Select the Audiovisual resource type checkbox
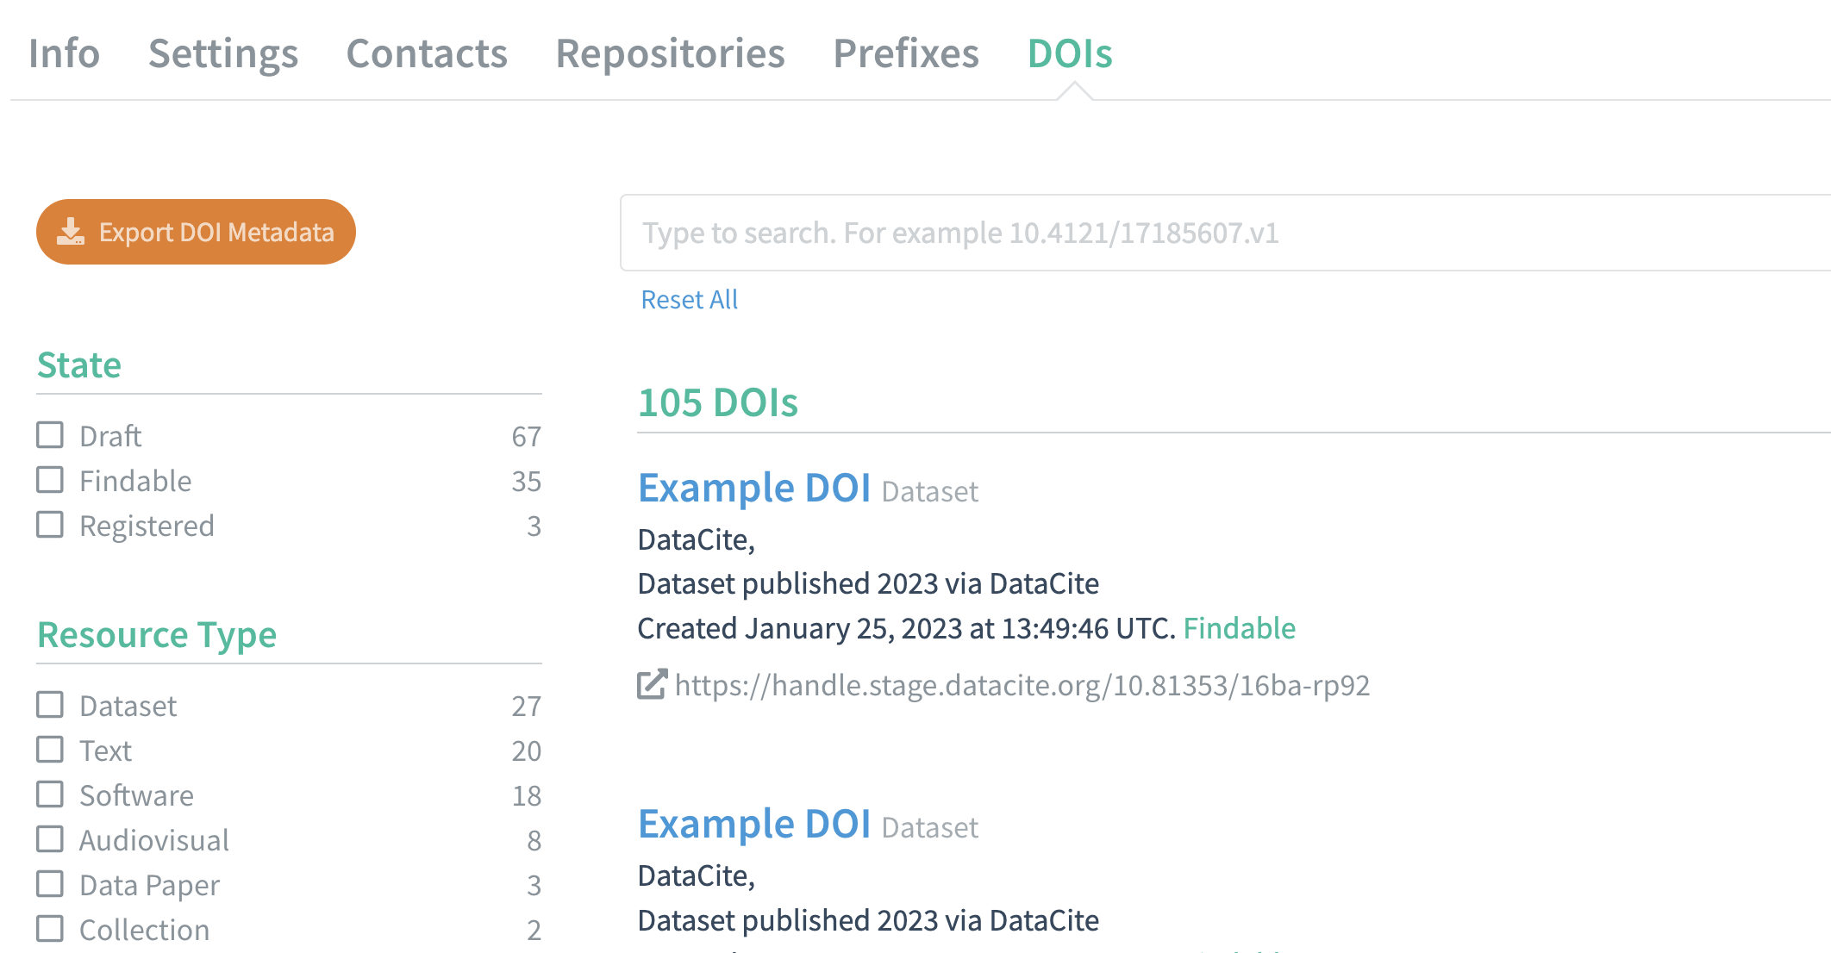 click(50, 839)
